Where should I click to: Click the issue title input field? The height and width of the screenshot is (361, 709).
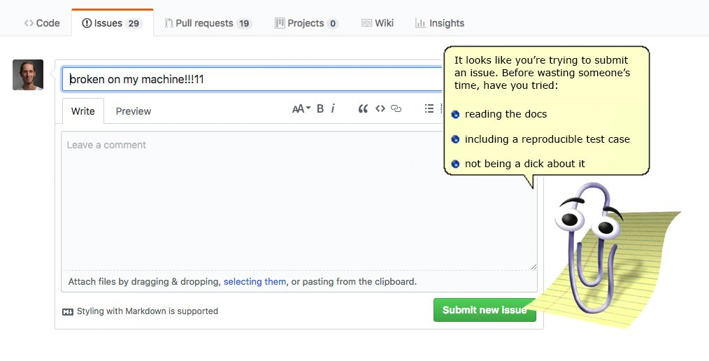(252, 79)
